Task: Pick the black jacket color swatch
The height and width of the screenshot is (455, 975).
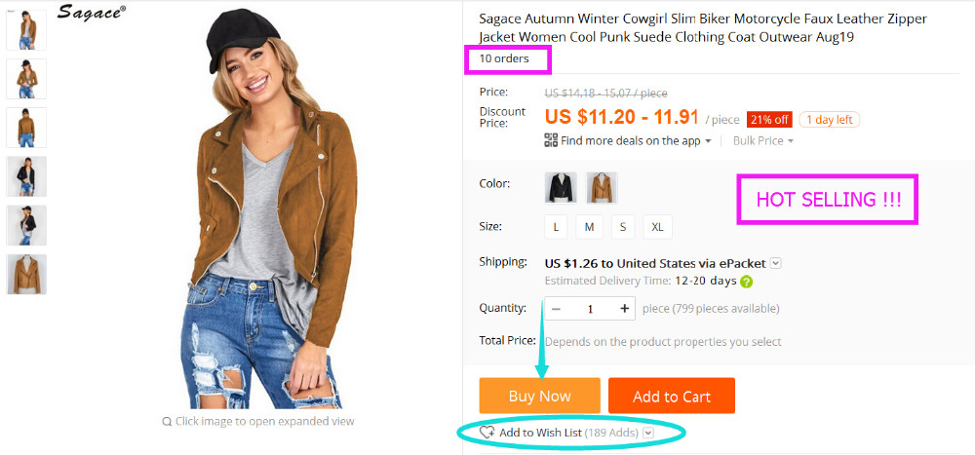Action: 561,187
